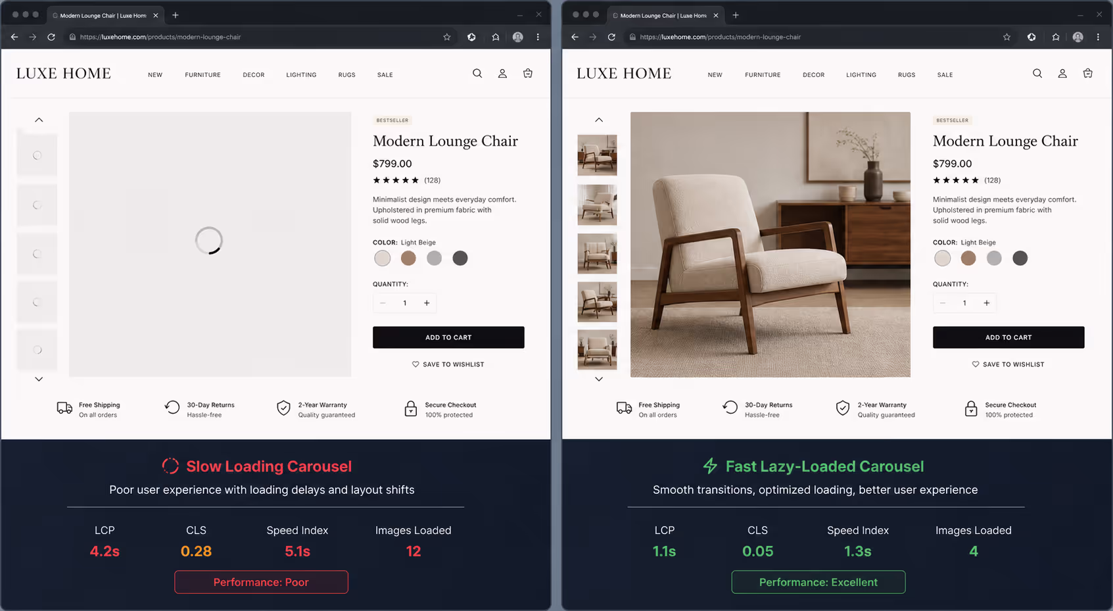
Task: Open extensions icon in left browser toolbar
Action: (x=471, y=37)
